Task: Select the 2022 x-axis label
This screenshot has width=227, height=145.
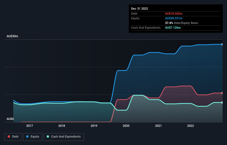Action: tap(191, 126)
